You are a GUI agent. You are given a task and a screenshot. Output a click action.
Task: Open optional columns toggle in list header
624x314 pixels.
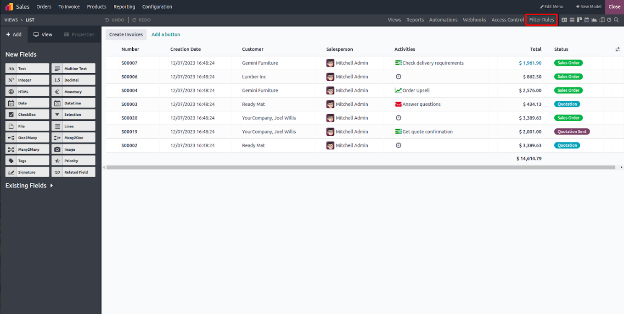[x=618, y=49]
